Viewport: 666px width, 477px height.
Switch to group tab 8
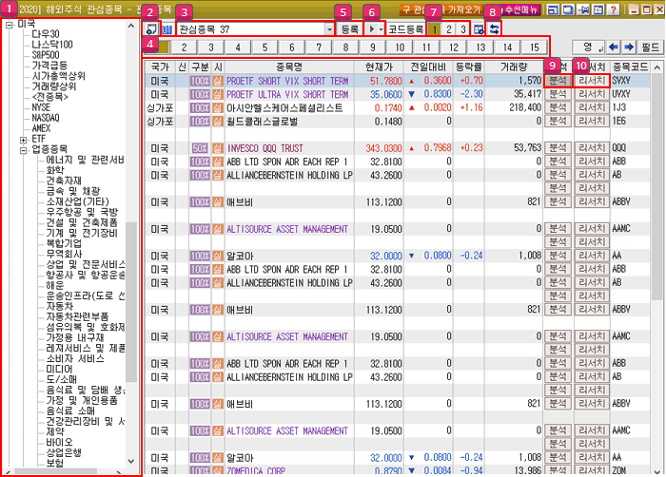coord(345,48)
